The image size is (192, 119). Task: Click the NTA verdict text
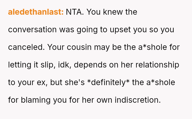(x=76, y=12)
